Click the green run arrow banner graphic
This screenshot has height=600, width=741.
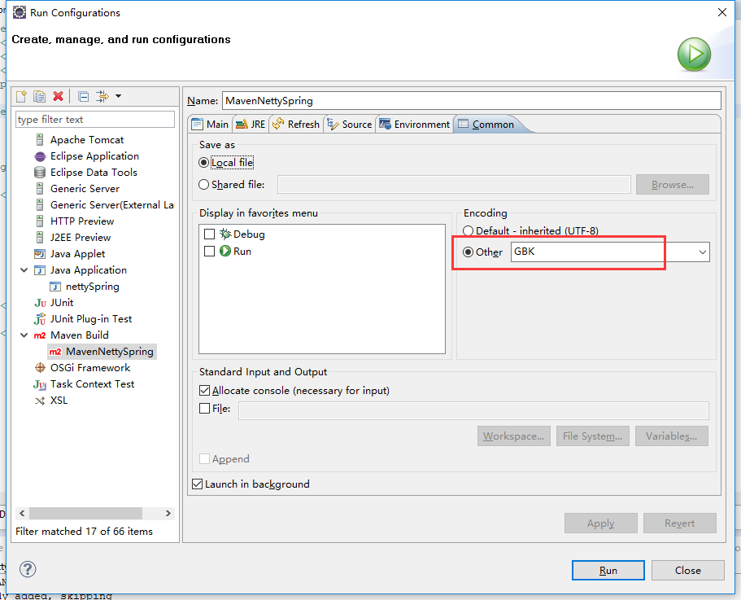693,55
